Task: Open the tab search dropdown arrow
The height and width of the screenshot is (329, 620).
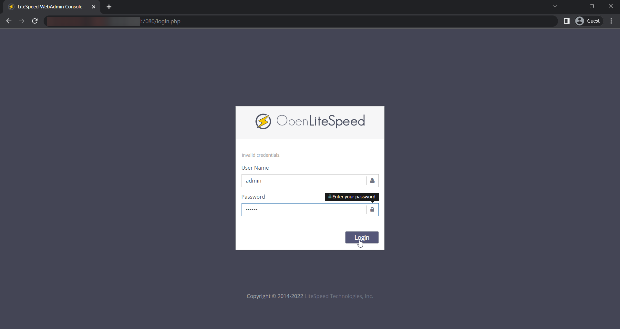Action: click(x=555, y=6)
